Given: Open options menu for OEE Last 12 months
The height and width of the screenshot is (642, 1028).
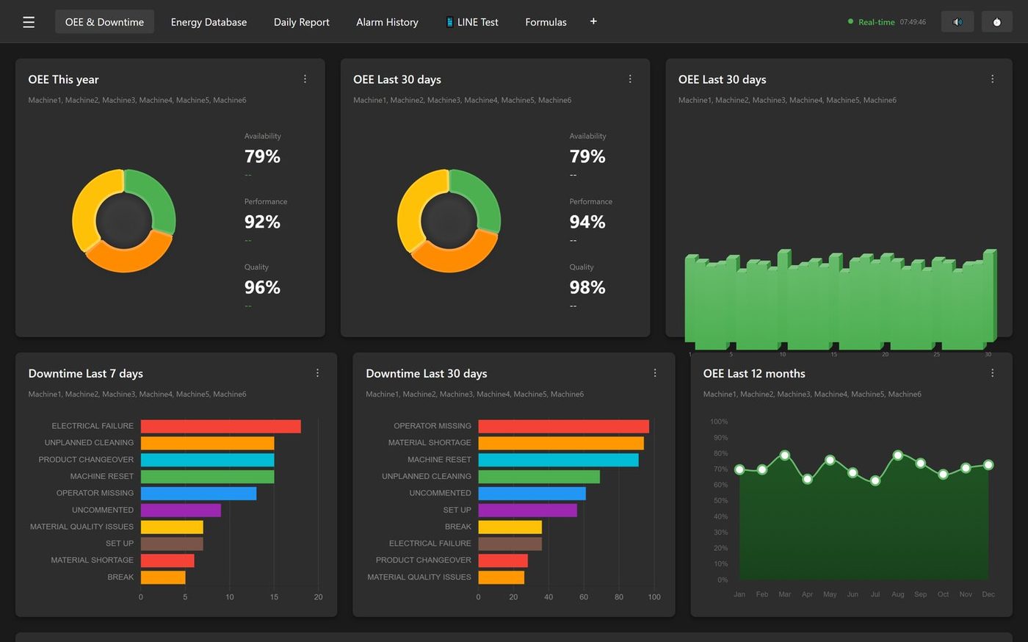Looking at the screenshot, I should [x=992, y=373].
